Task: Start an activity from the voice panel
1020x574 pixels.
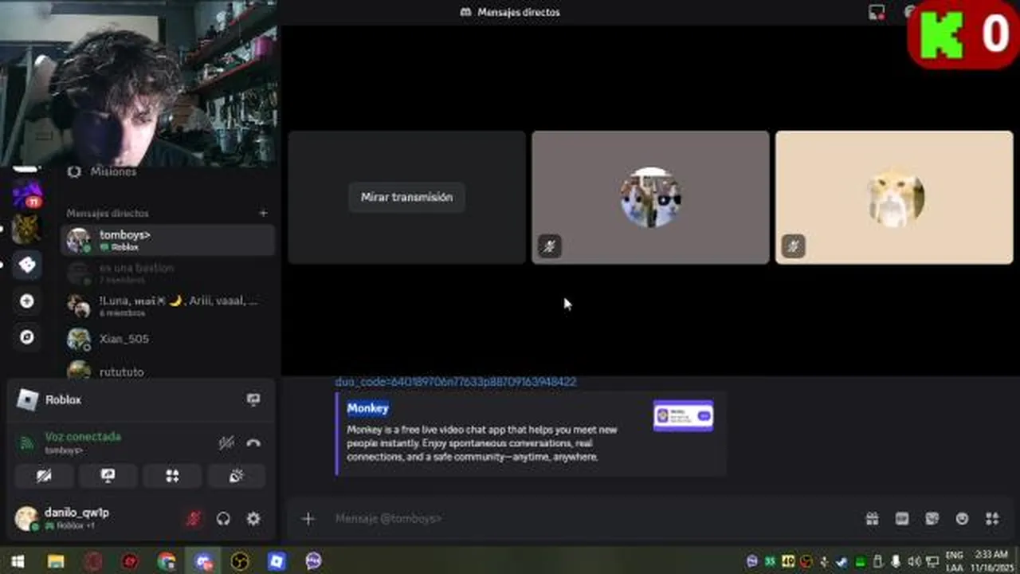Action: point(172,475)
